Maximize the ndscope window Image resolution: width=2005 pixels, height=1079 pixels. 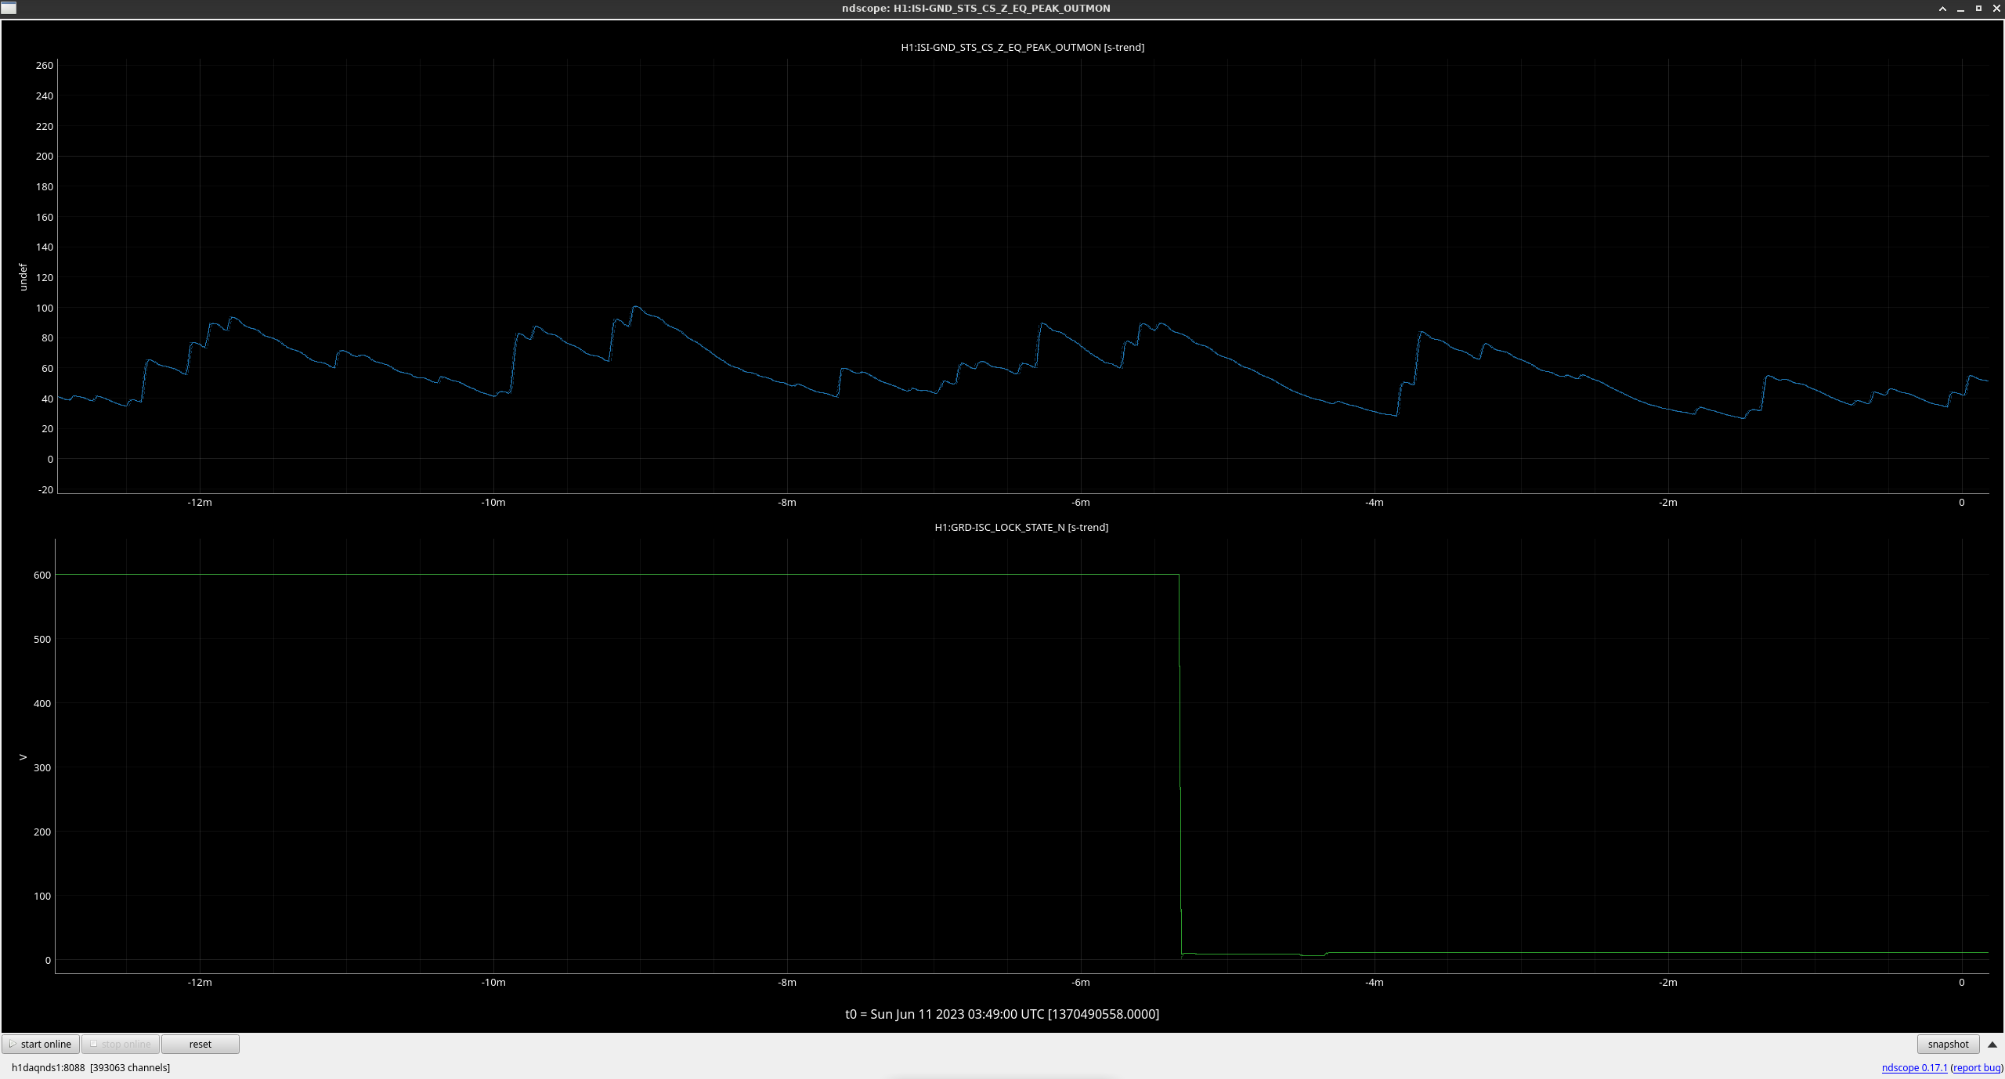pyautogui.click(x=1978, y=9)
